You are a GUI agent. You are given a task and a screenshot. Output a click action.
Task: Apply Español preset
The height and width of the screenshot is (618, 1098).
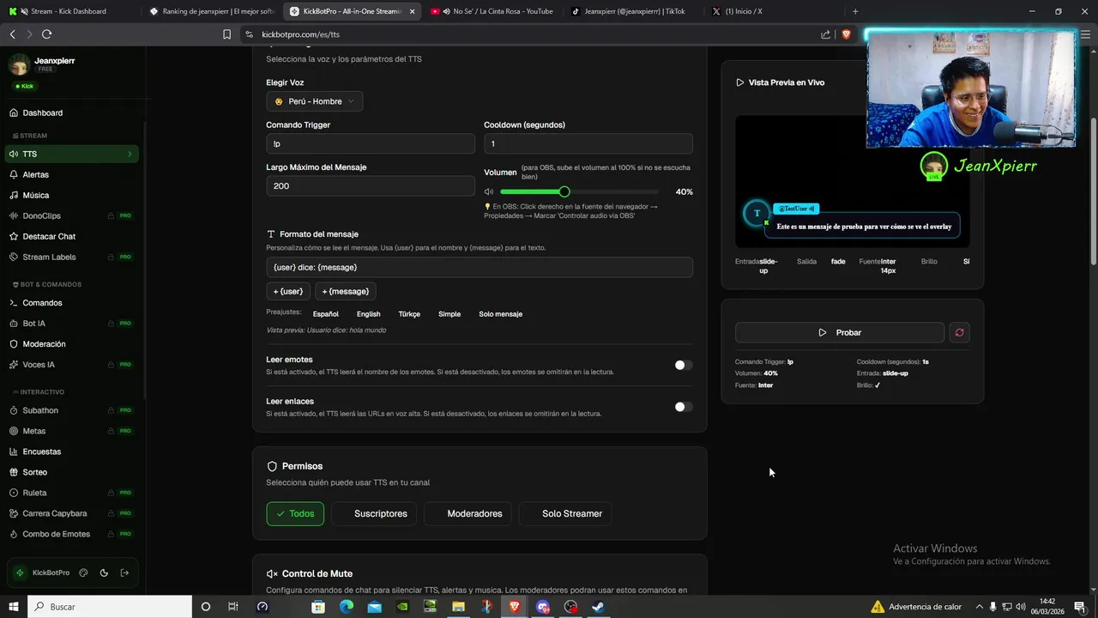(x=325, y=314)
